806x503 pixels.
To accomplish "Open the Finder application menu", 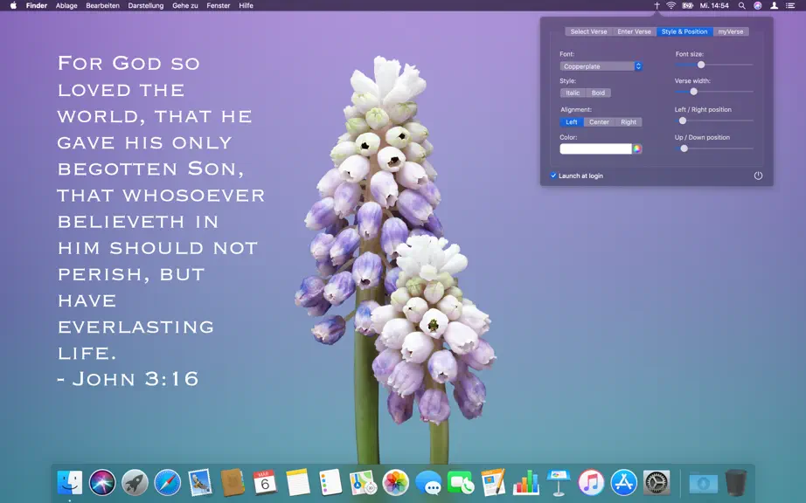I will 37,5.
